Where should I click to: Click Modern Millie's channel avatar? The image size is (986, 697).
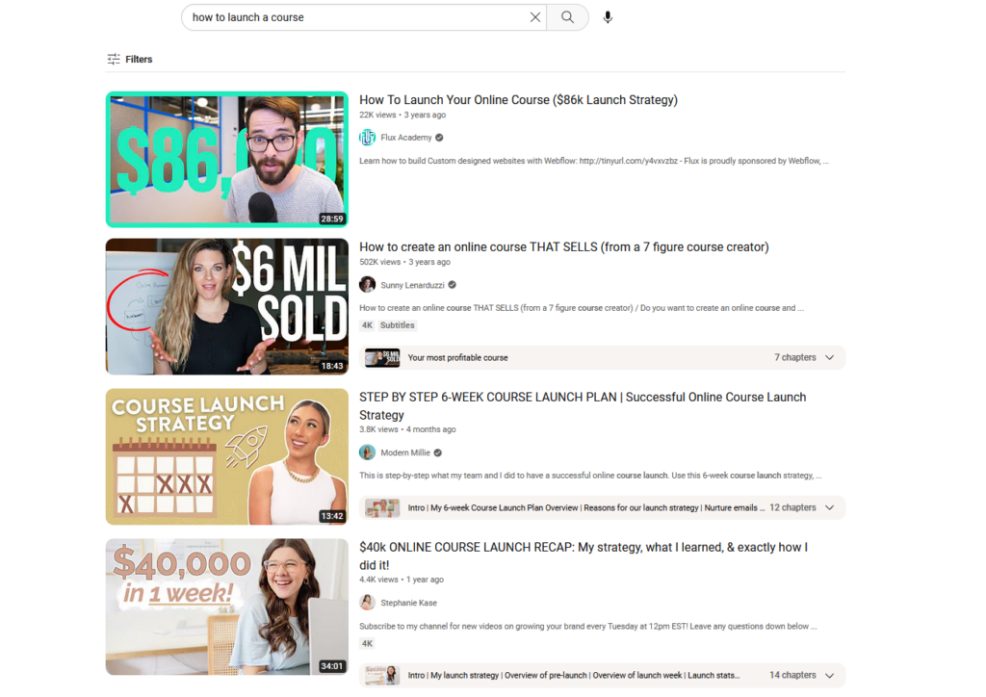tap(367, 452)
